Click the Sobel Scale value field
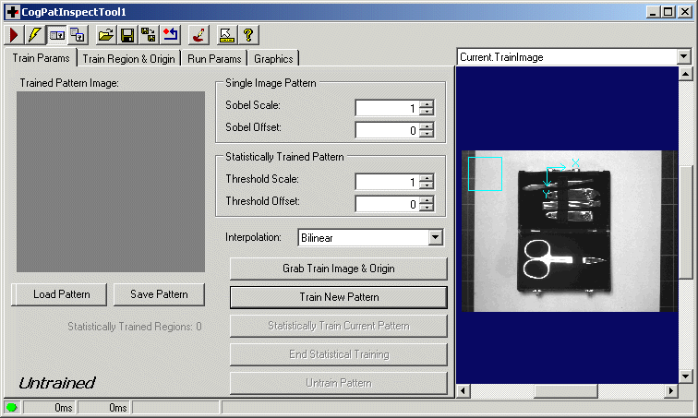This screenshot has height=418, width=698. click(x=387, y=108)
